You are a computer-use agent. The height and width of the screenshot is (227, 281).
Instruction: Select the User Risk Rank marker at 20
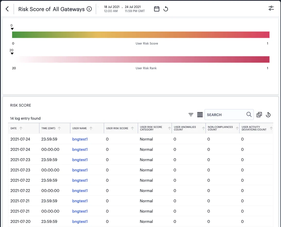tap(12, 54)
